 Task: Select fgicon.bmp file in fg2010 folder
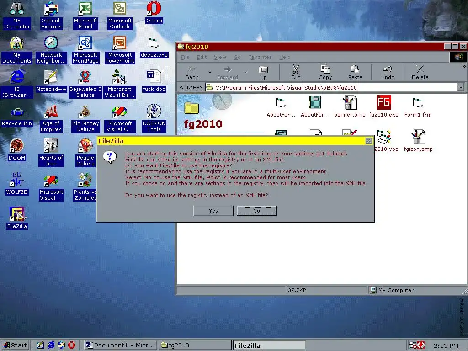pyautogui.click(x=418, y=141)
